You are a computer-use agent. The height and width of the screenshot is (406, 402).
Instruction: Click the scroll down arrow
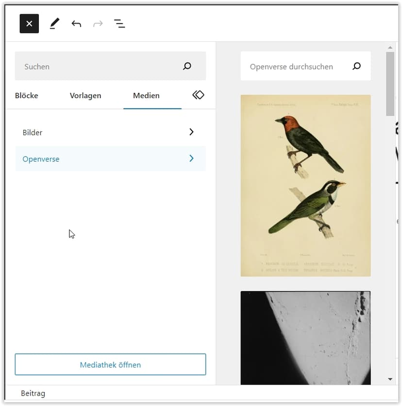390,379
